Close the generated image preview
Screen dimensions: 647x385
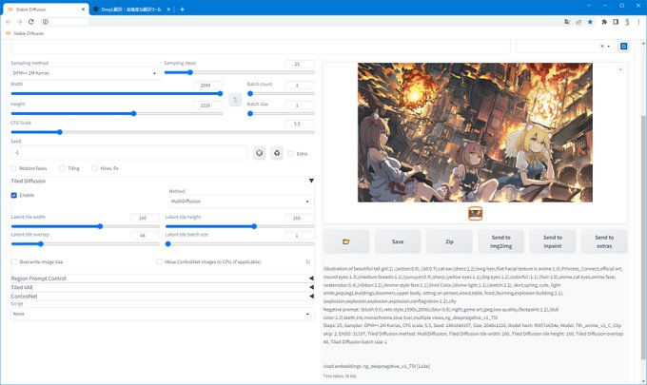pyautogui.click(x=620, y=69)
